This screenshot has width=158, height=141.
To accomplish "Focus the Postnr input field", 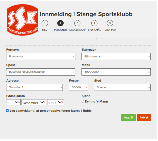I will pos(78,87).
